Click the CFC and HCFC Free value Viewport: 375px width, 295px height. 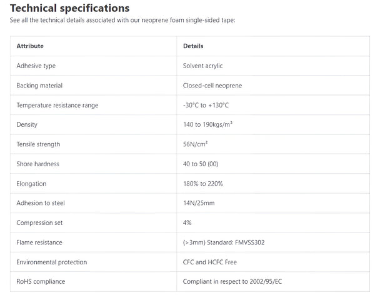(x=211, y=262)
